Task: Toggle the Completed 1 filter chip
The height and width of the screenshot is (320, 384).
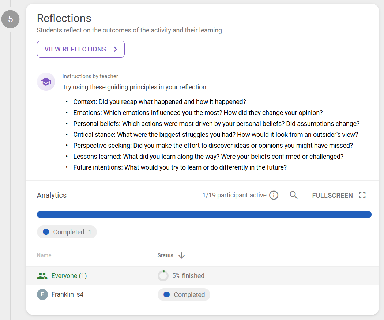Action: [67, 232]
